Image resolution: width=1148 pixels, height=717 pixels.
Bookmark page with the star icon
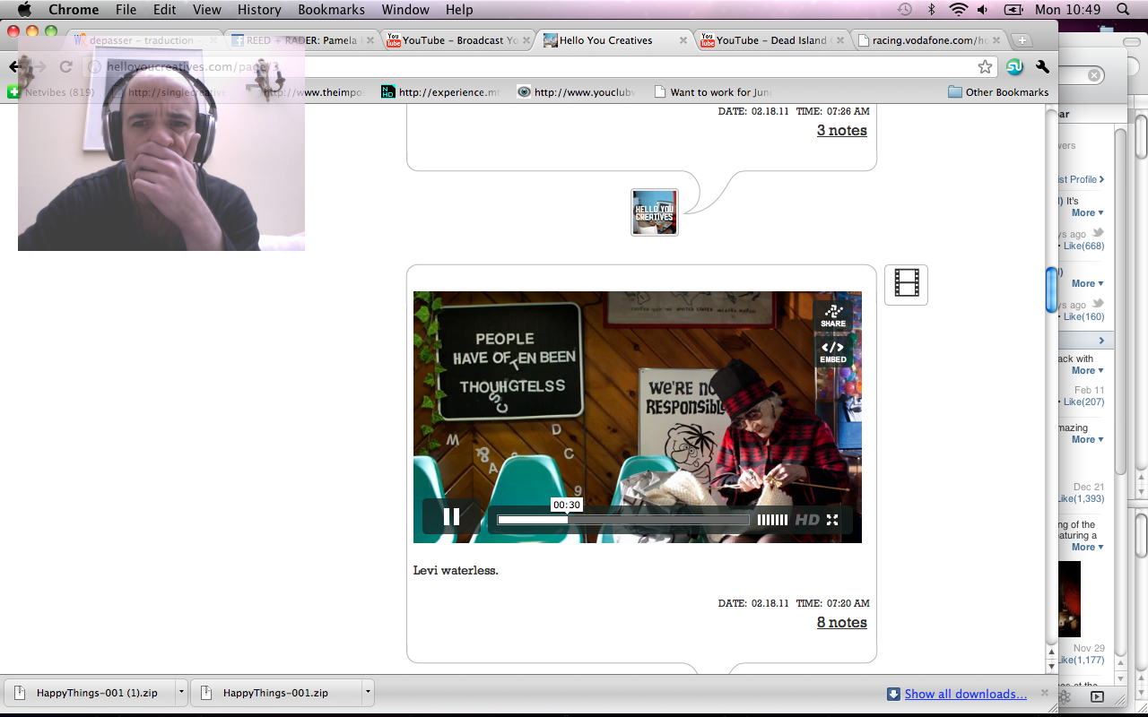pos(985,67)
